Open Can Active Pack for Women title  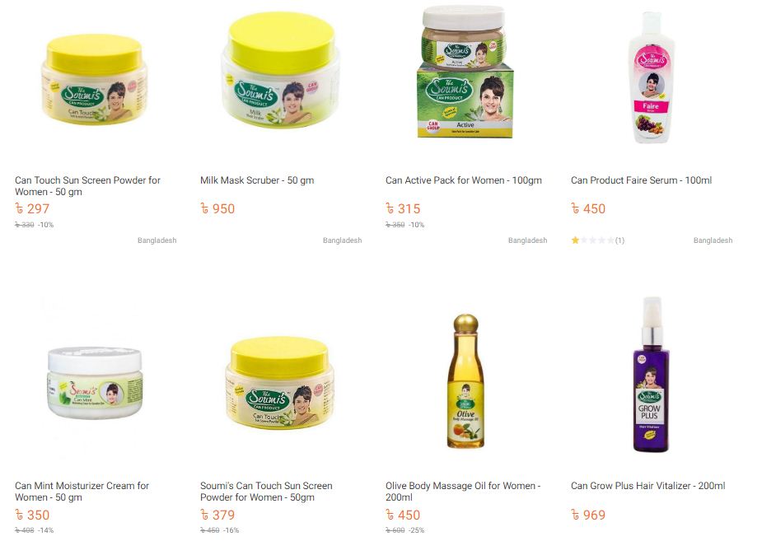tap(464, 180)
